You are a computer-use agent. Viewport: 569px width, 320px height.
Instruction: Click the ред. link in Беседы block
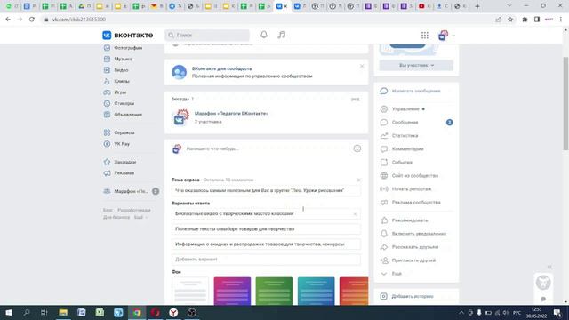click(x=356, y=99)
